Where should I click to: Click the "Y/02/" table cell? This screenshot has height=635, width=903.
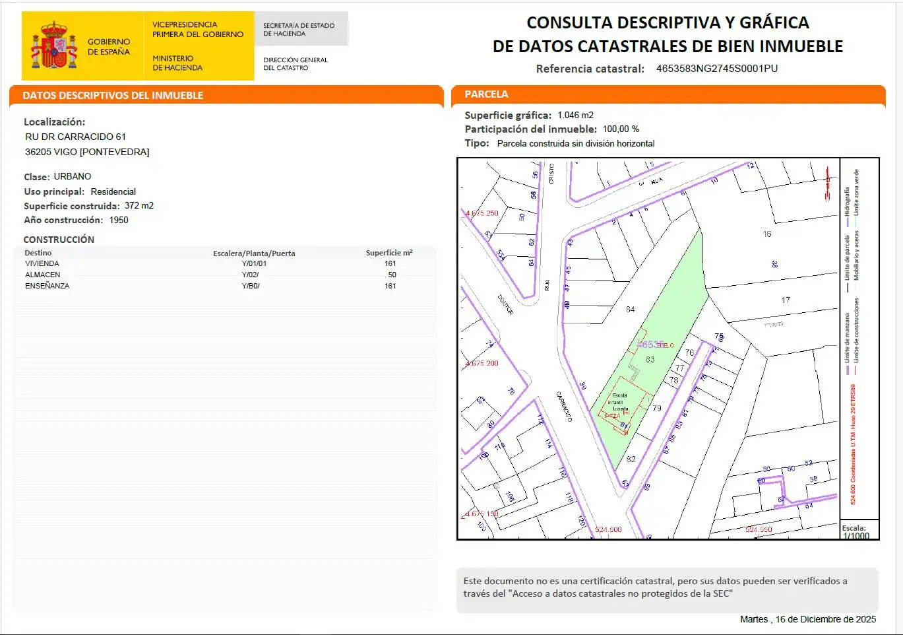[x=250, y=275]
